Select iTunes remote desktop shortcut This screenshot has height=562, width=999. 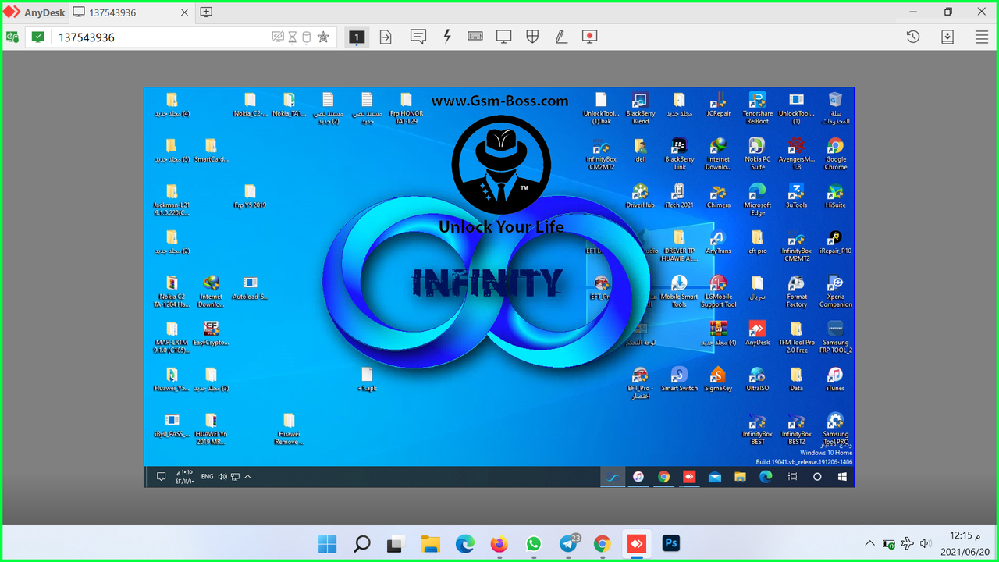tap(835, 379)
